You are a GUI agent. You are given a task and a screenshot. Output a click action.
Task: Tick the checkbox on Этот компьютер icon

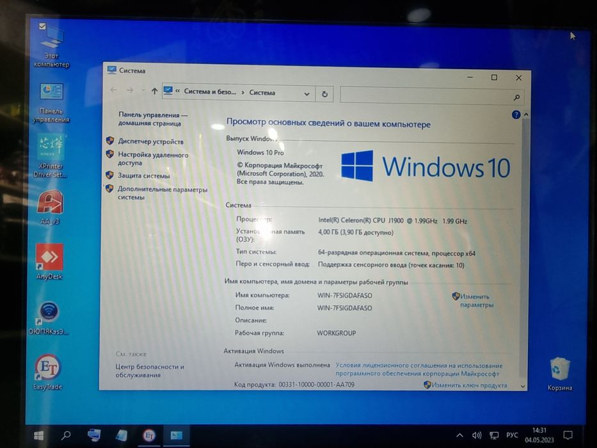pyautogui.click(x=42, y=26)
